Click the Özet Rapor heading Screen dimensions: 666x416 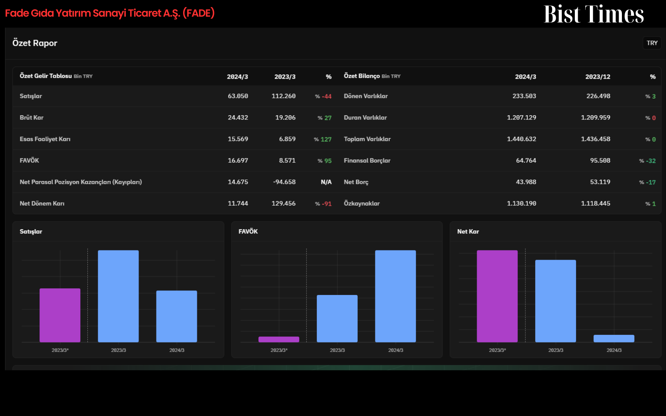coord(35,43)
